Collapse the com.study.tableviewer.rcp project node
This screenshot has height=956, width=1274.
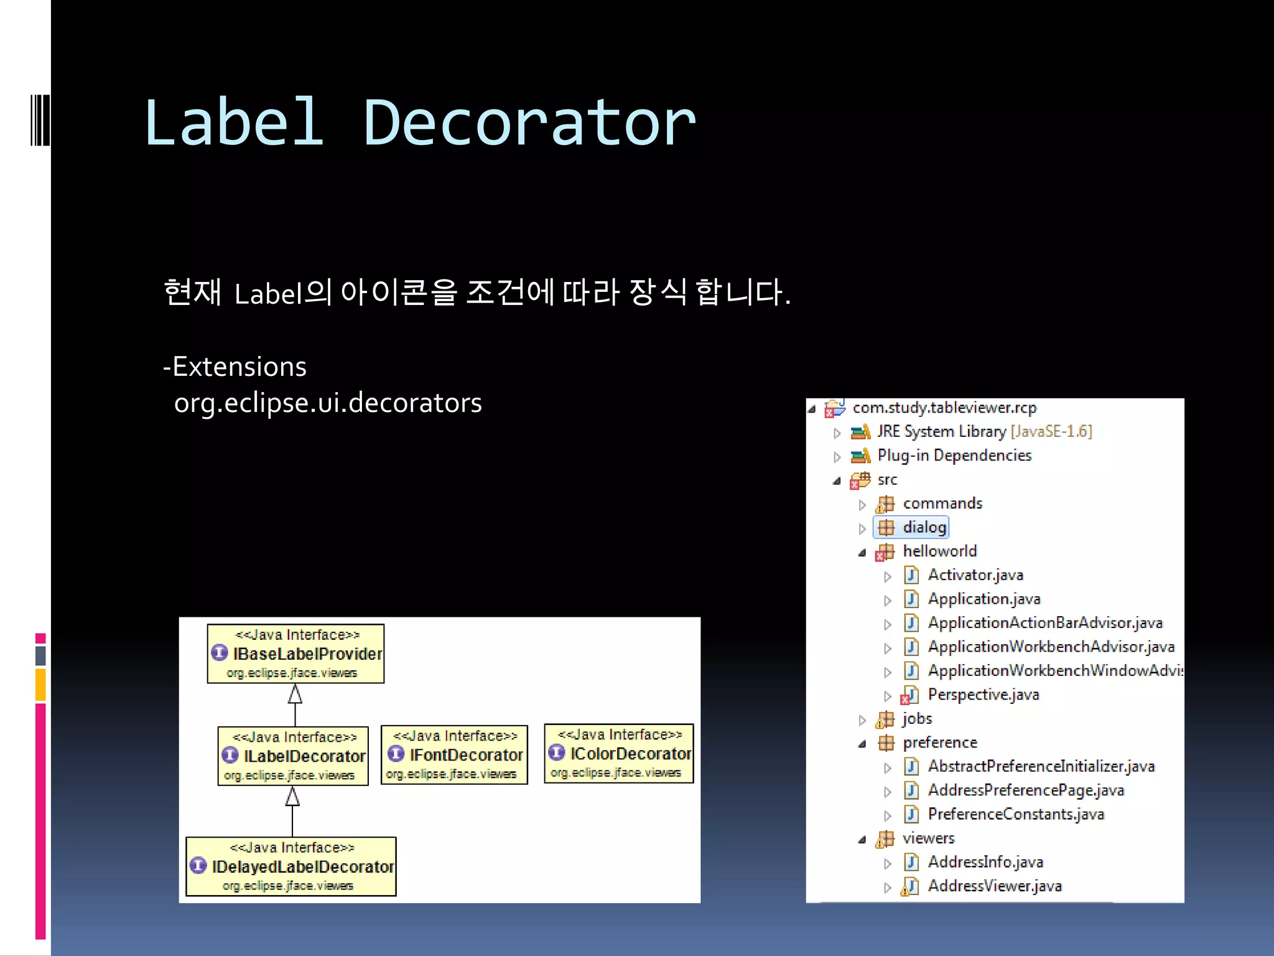[x=812, y=409]
